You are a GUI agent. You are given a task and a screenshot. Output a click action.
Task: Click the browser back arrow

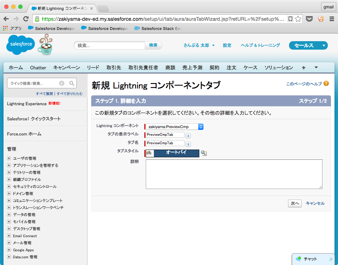tap(6, 19)
